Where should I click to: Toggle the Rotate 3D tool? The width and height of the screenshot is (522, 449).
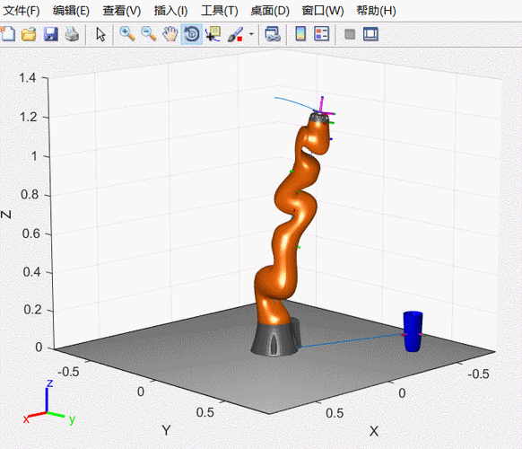[191, 34]
